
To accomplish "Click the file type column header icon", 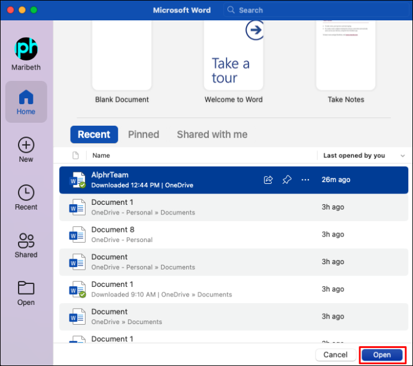I will [x=75, y=155].
